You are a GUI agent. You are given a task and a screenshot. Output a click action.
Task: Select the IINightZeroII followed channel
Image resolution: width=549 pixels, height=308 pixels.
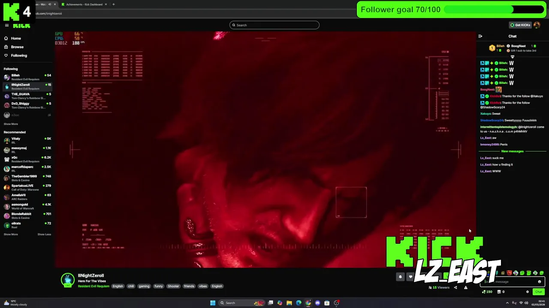pyautogui.click(x=27, y=86)
